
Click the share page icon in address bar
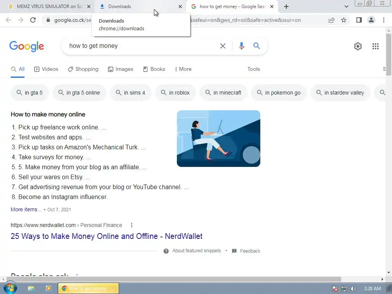coord(332,20)
